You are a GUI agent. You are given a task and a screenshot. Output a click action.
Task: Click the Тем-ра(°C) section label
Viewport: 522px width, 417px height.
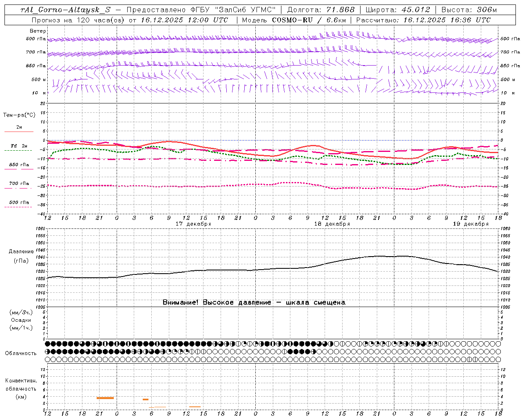click(19, 115)
